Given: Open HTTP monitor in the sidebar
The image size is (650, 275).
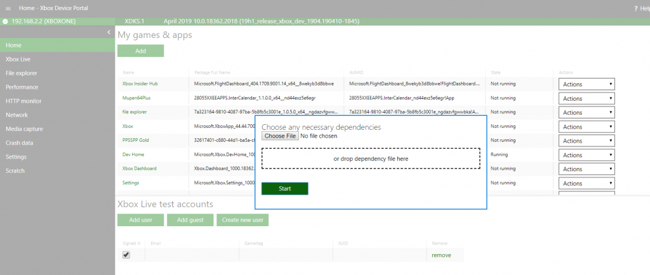Looking at the screenshot, I should click(x=57, y=101).
